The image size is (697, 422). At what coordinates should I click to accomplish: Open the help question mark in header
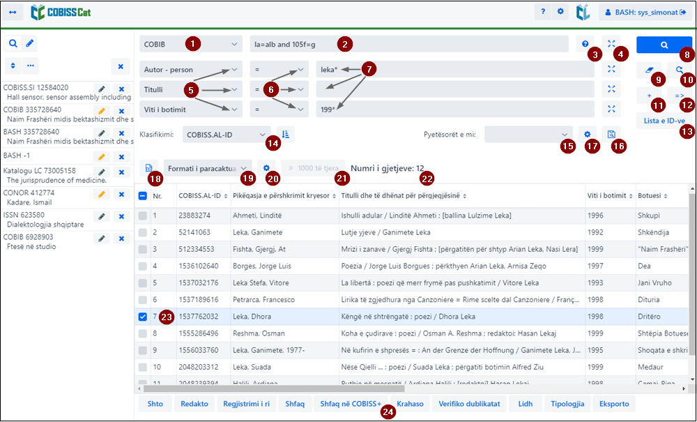(x=543, y=12)
